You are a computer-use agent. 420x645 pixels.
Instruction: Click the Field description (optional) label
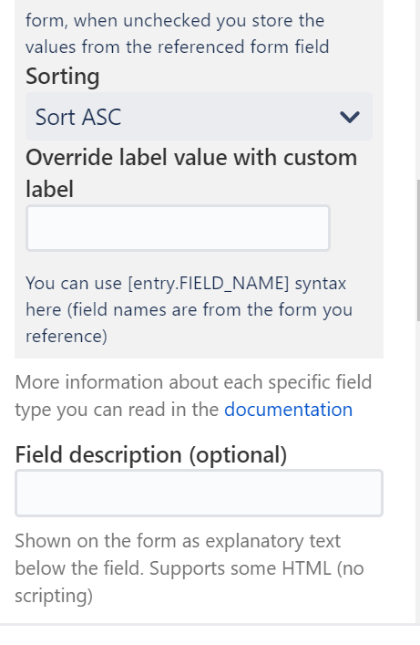coord(151,454)
